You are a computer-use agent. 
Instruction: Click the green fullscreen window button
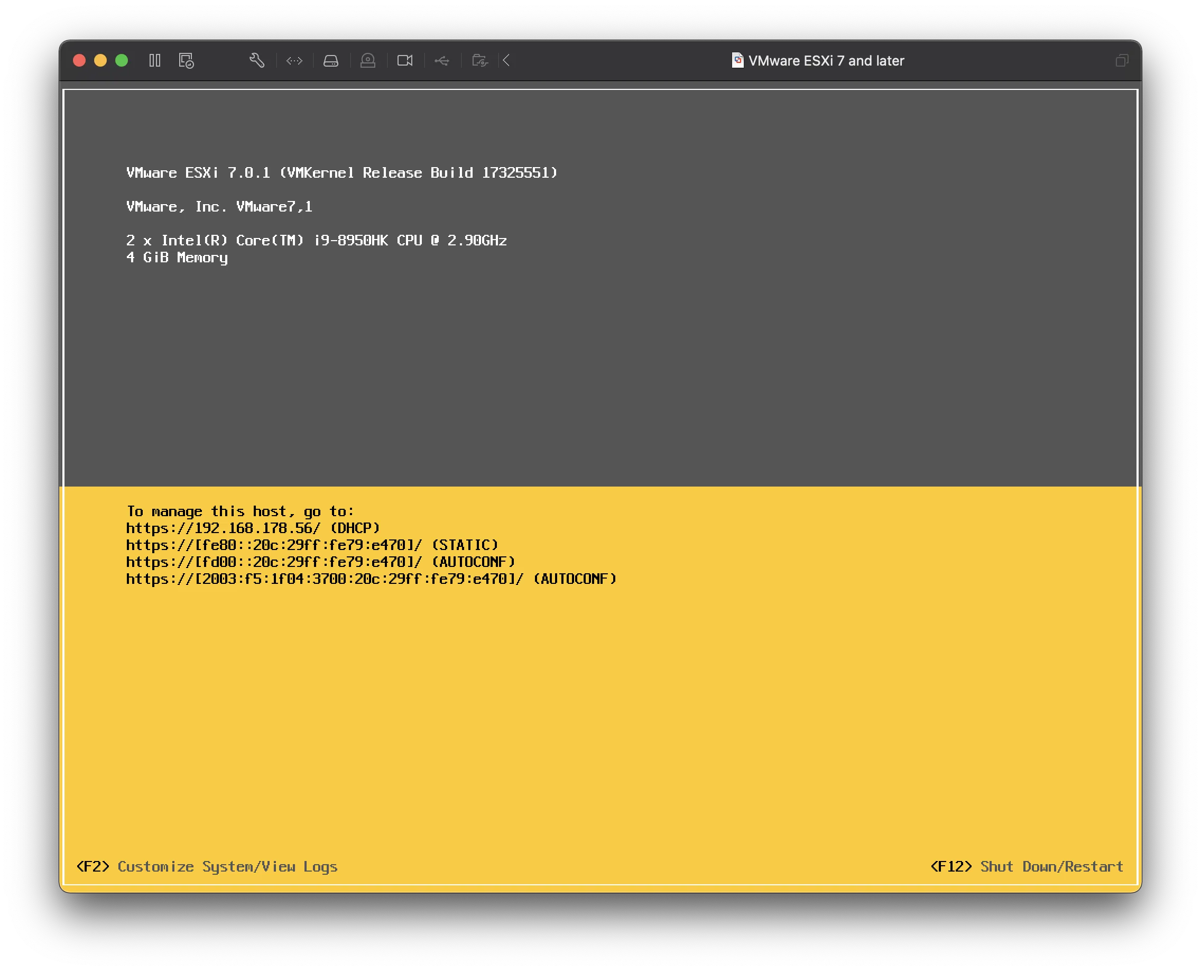point(122,60)
